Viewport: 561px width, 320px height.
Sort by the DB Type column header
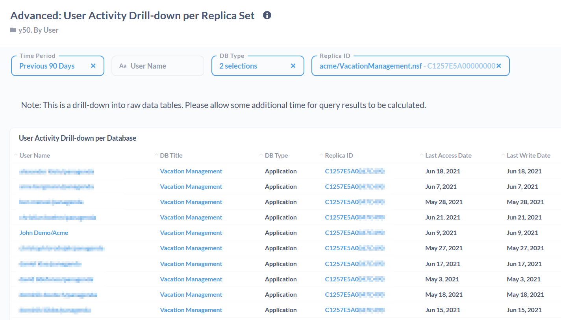point(276,155)
